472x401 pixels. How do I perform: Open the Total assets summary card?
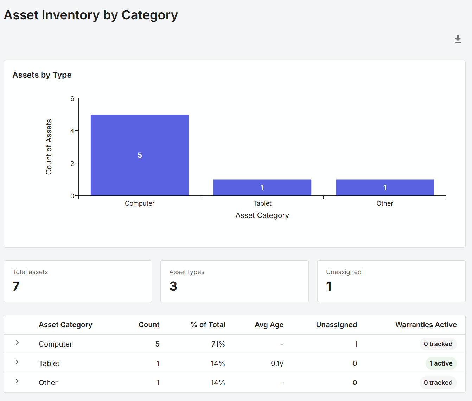77,281
